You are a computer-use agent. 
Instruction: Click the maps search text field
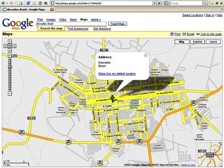click(71, 24)
